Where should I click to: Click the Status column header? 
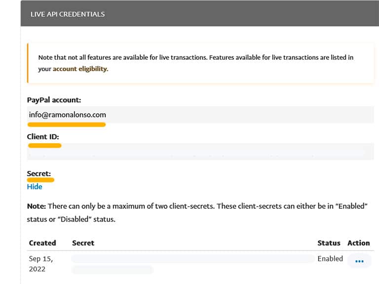tap(329, 243)
